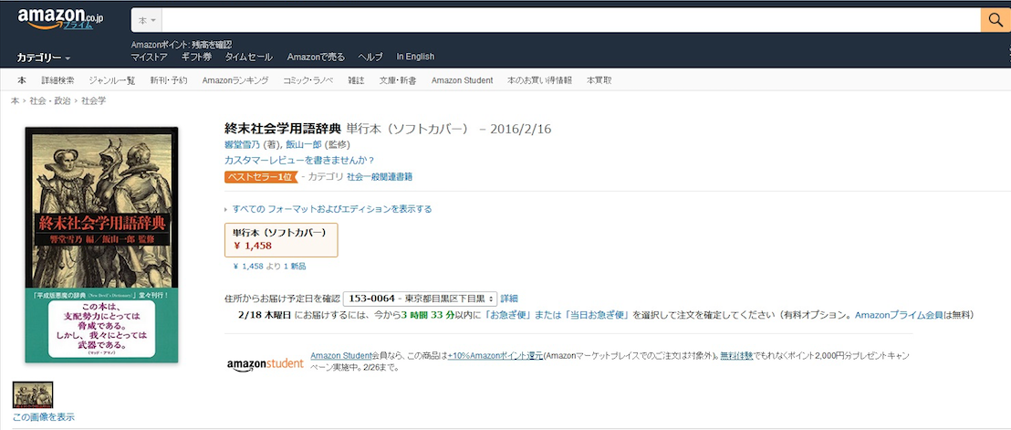This screenshot has height=430, width=1011.
Task: Open 雑誌 in subnav
Action: coord(356,80)
